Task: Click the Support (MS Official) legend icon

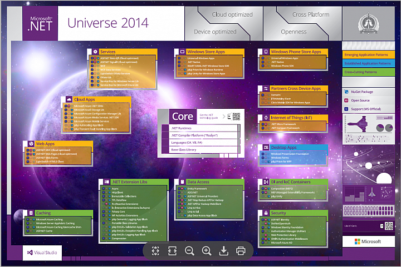Action: [x=346, y=109]
